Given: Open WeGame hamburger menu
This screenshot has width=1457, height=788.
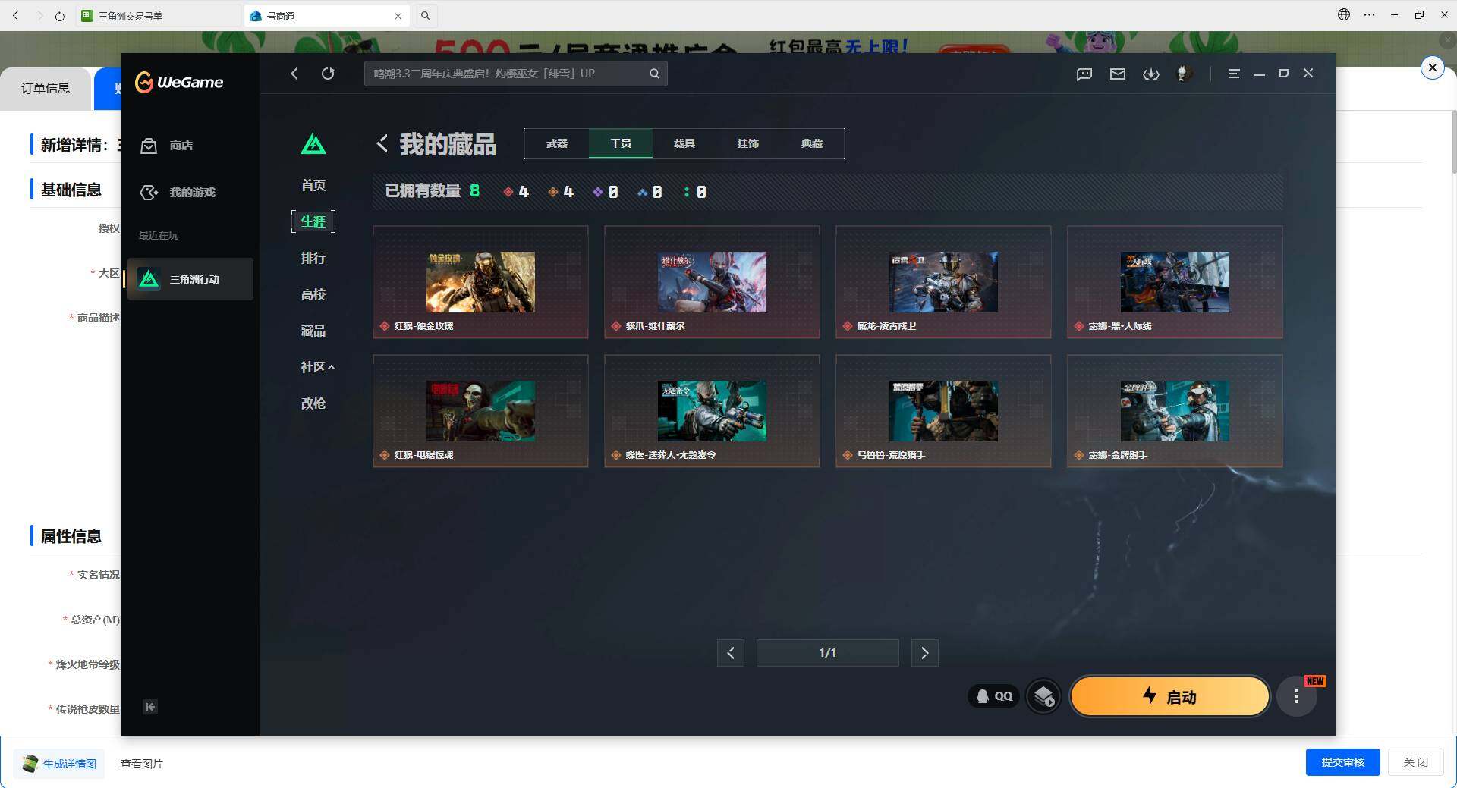Looking at the screenshot, I should [x=1234, y=74].
